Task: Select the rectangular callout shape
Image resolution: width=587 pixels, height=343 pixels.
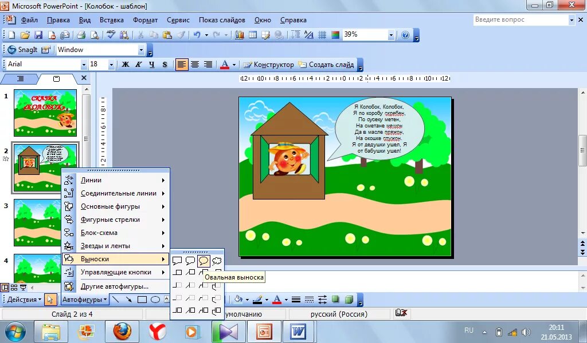Action: pyautogui.click(x=177, y=261)
